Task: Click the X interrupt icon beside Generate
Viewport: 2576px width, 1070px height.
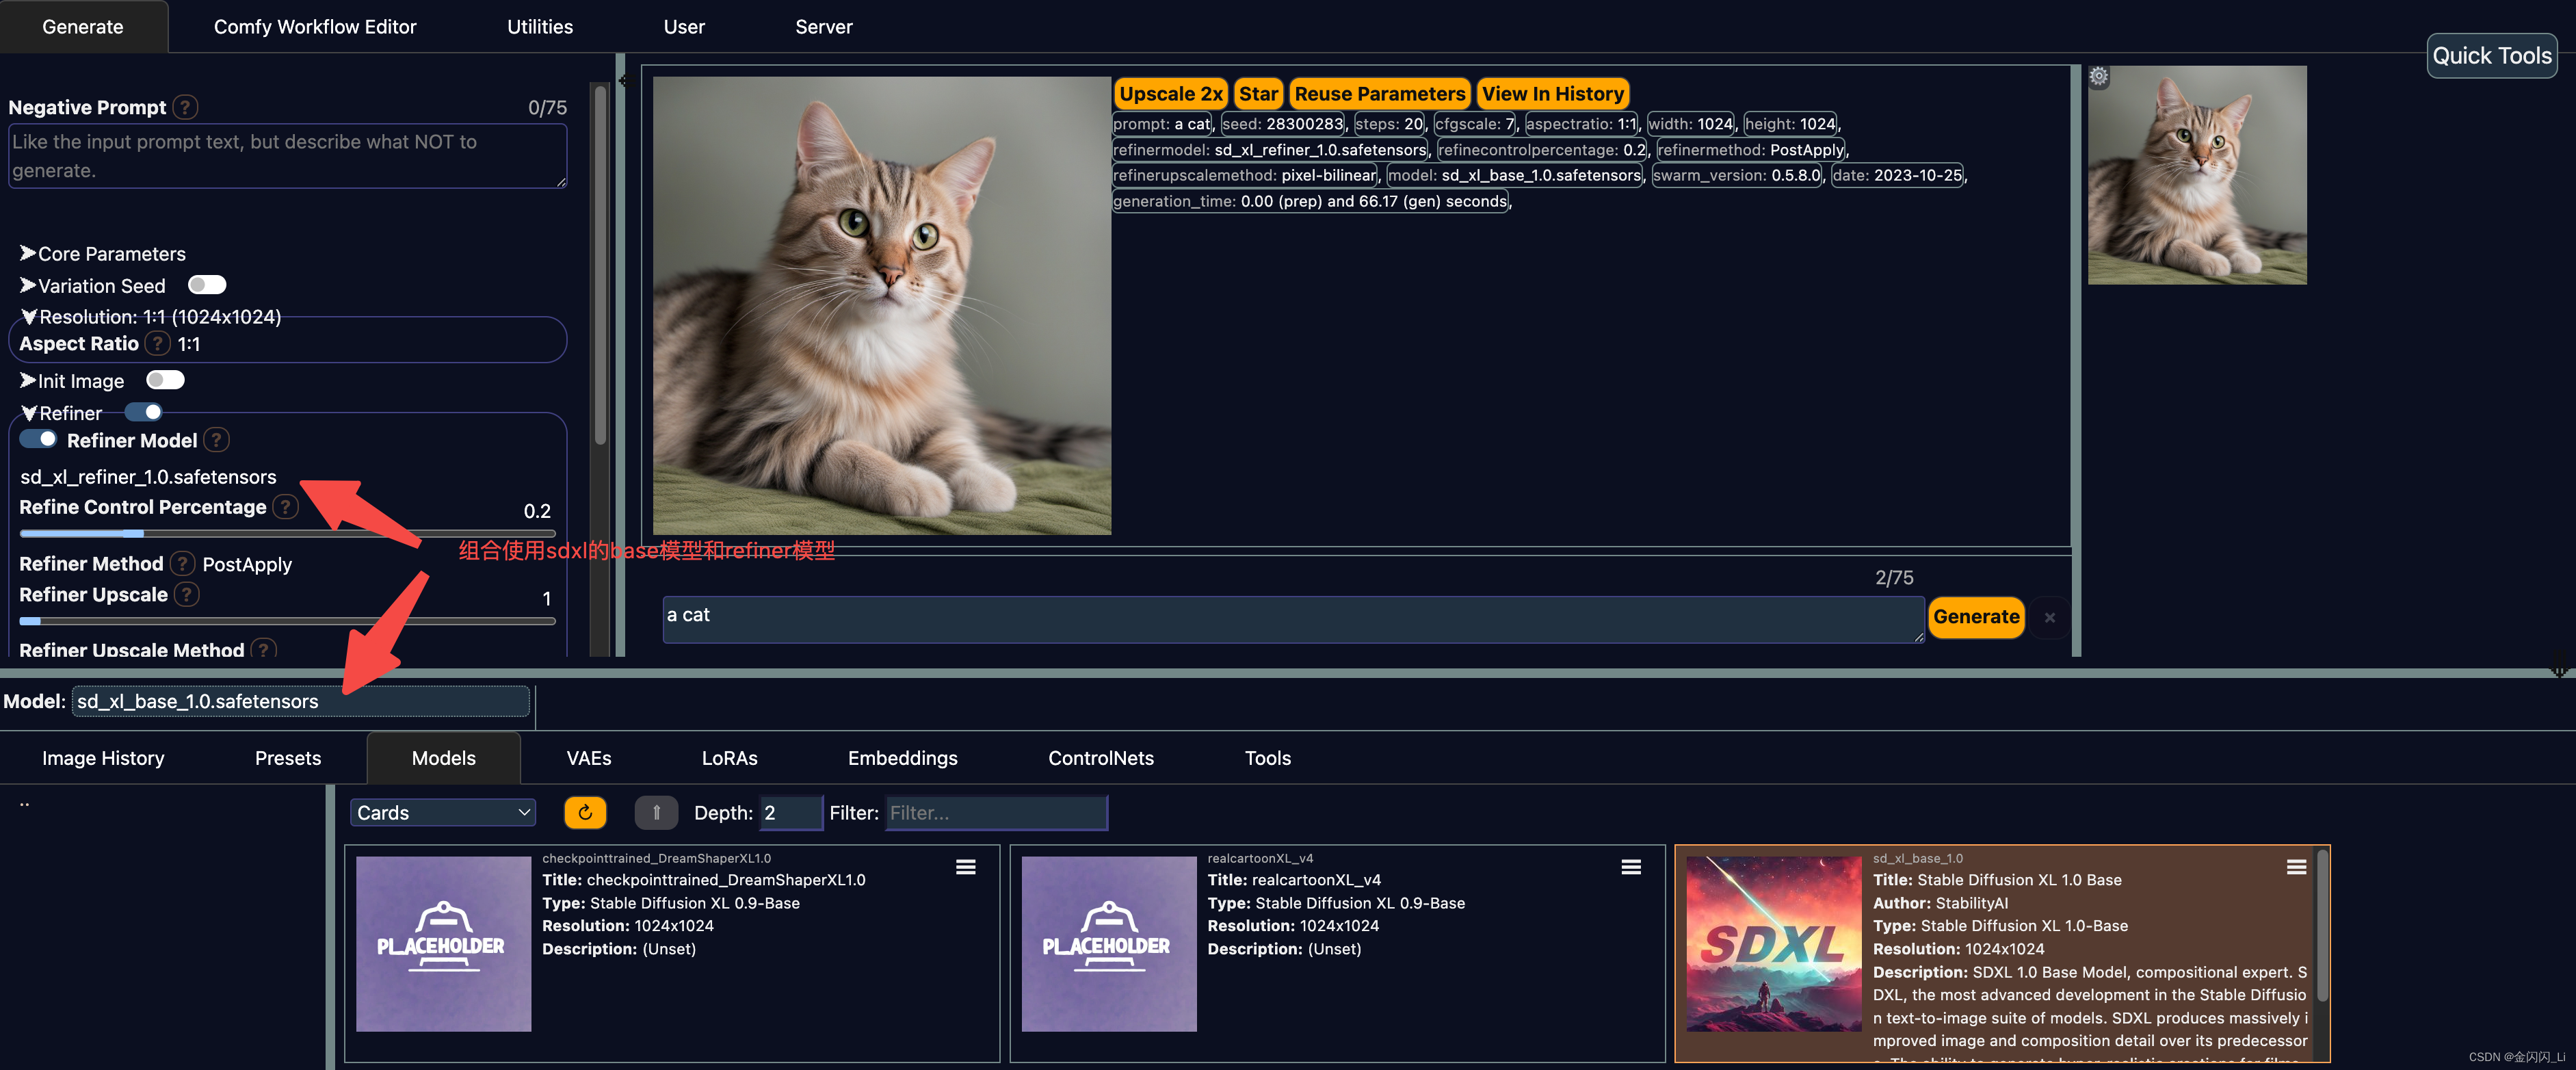Action: point(2049,617)
